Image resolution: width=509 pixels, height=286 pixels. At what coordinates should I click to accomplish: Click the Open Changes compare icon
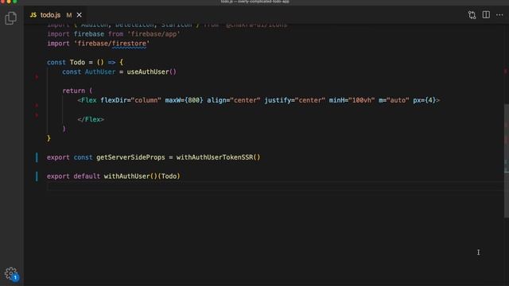[472, 15]
